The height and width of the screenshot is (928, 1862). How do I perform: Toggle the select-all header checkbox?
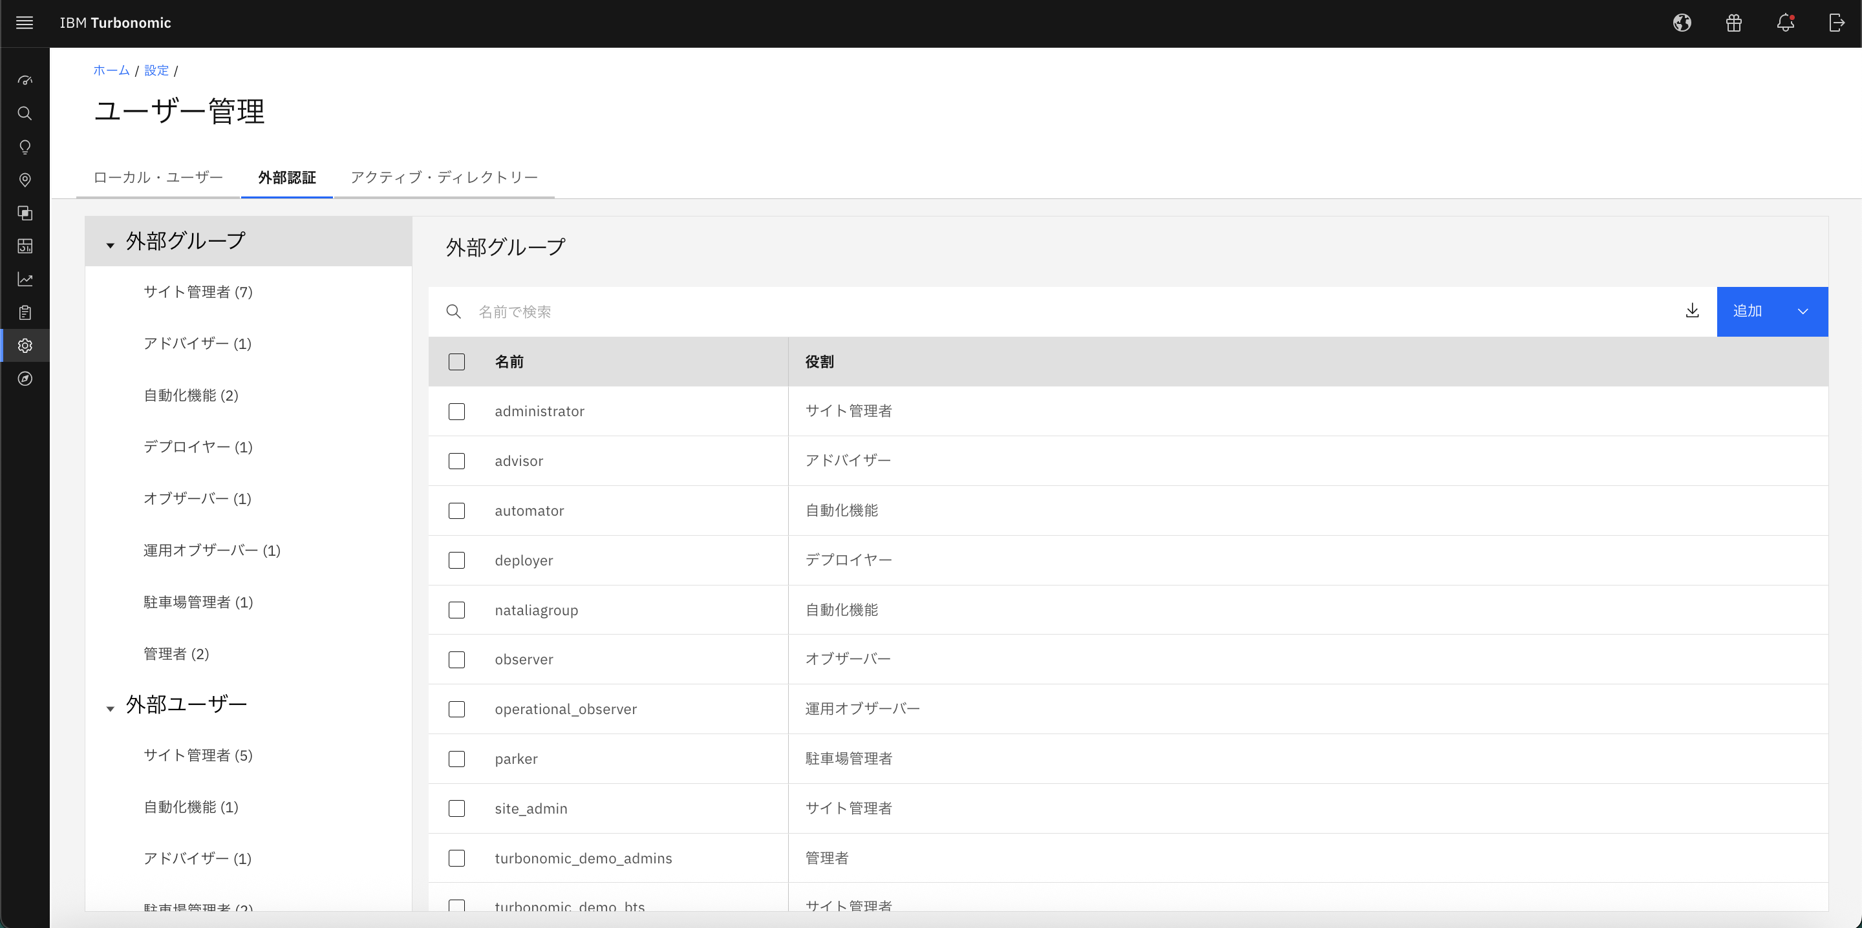pos(456,361)
